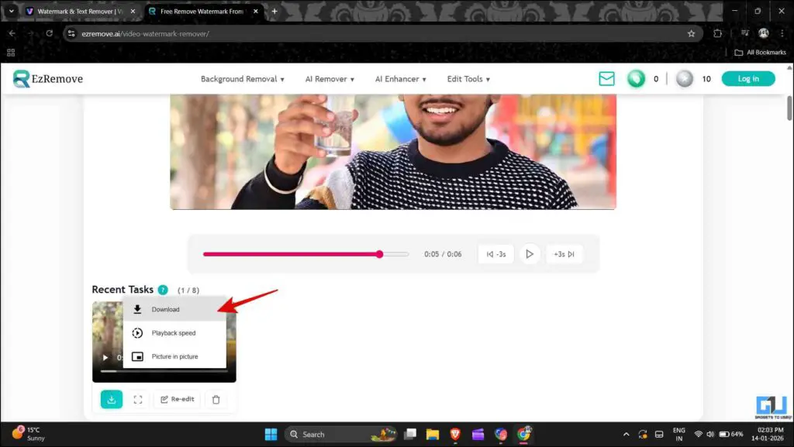Skip back 3 seconds on the video
The height and width of the screenshot is (447, 794).
pos(495,253)
